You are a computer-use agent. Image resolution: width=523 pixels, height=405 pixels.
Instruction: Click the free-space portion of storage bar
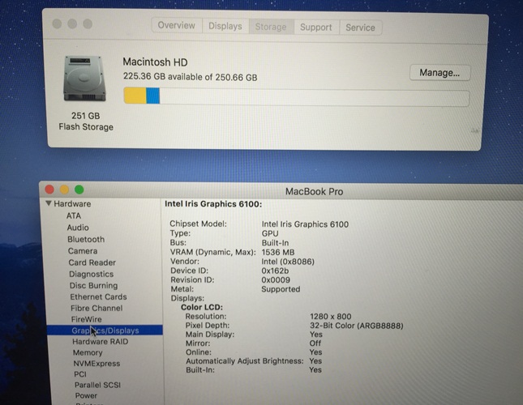point(314,98)
